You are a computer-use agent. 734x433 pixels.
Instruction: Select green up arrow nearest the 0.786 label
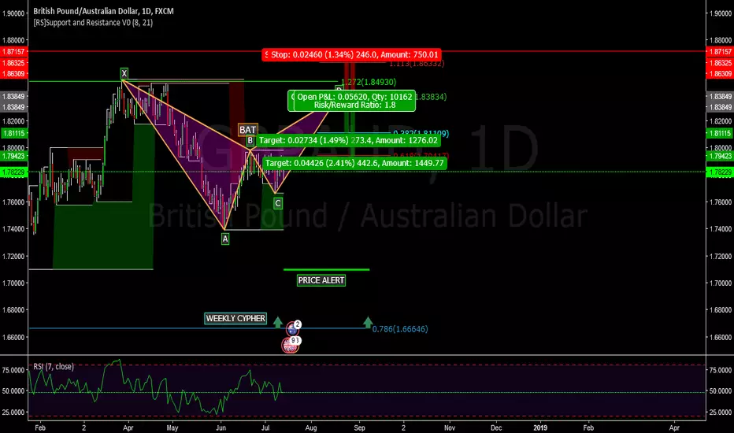pos(368,322)
